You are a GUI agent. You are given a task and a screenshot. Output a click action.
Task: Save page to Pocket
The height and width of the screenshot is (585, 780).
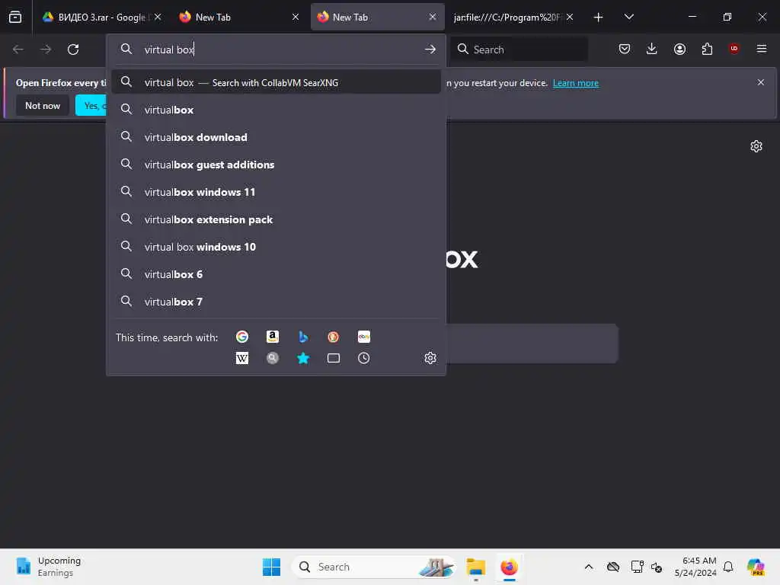625,49
